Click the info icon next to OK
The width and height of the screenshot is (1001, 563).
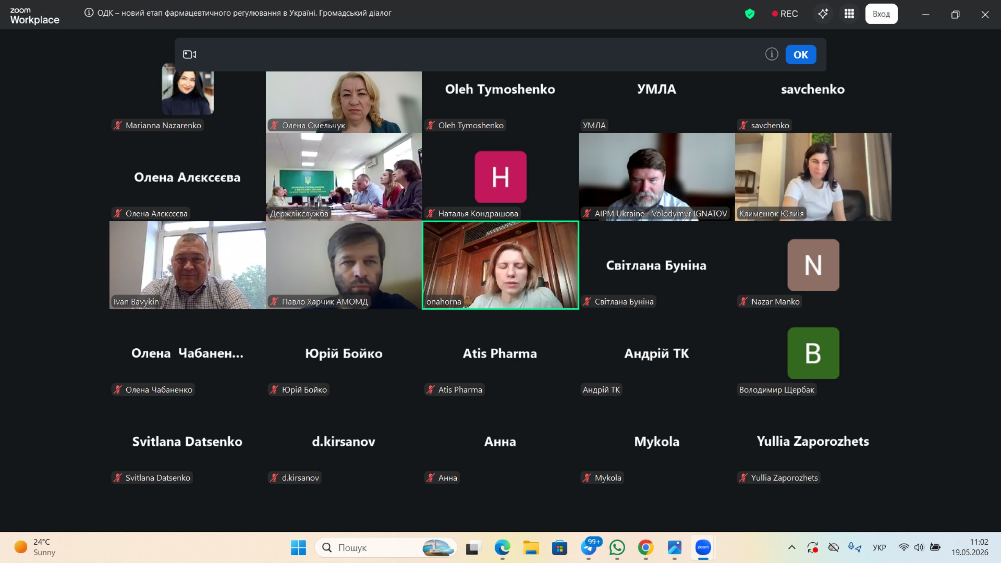(x=771, y=54)
